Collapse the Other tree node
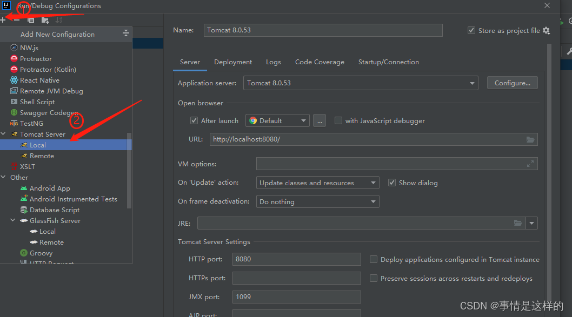 (x=4, y=177)
